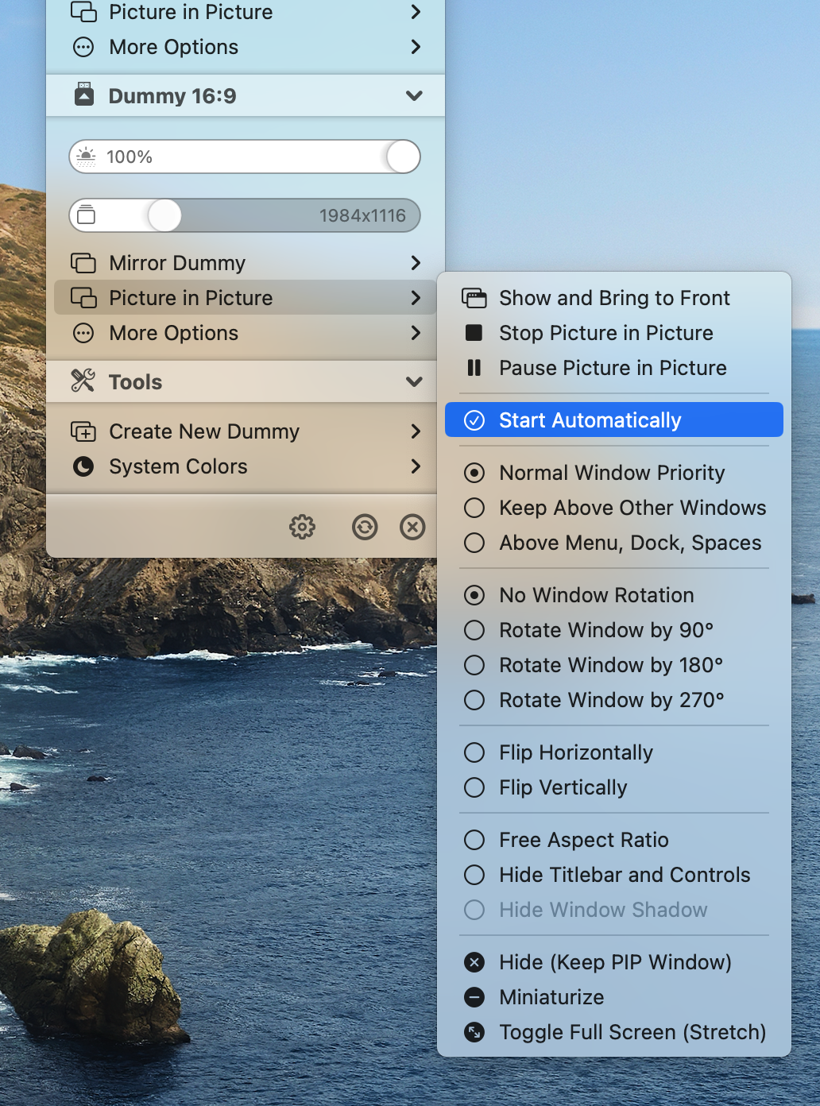
Task: Click the Tools wrench icon
Action: click(x=83, y=381)
